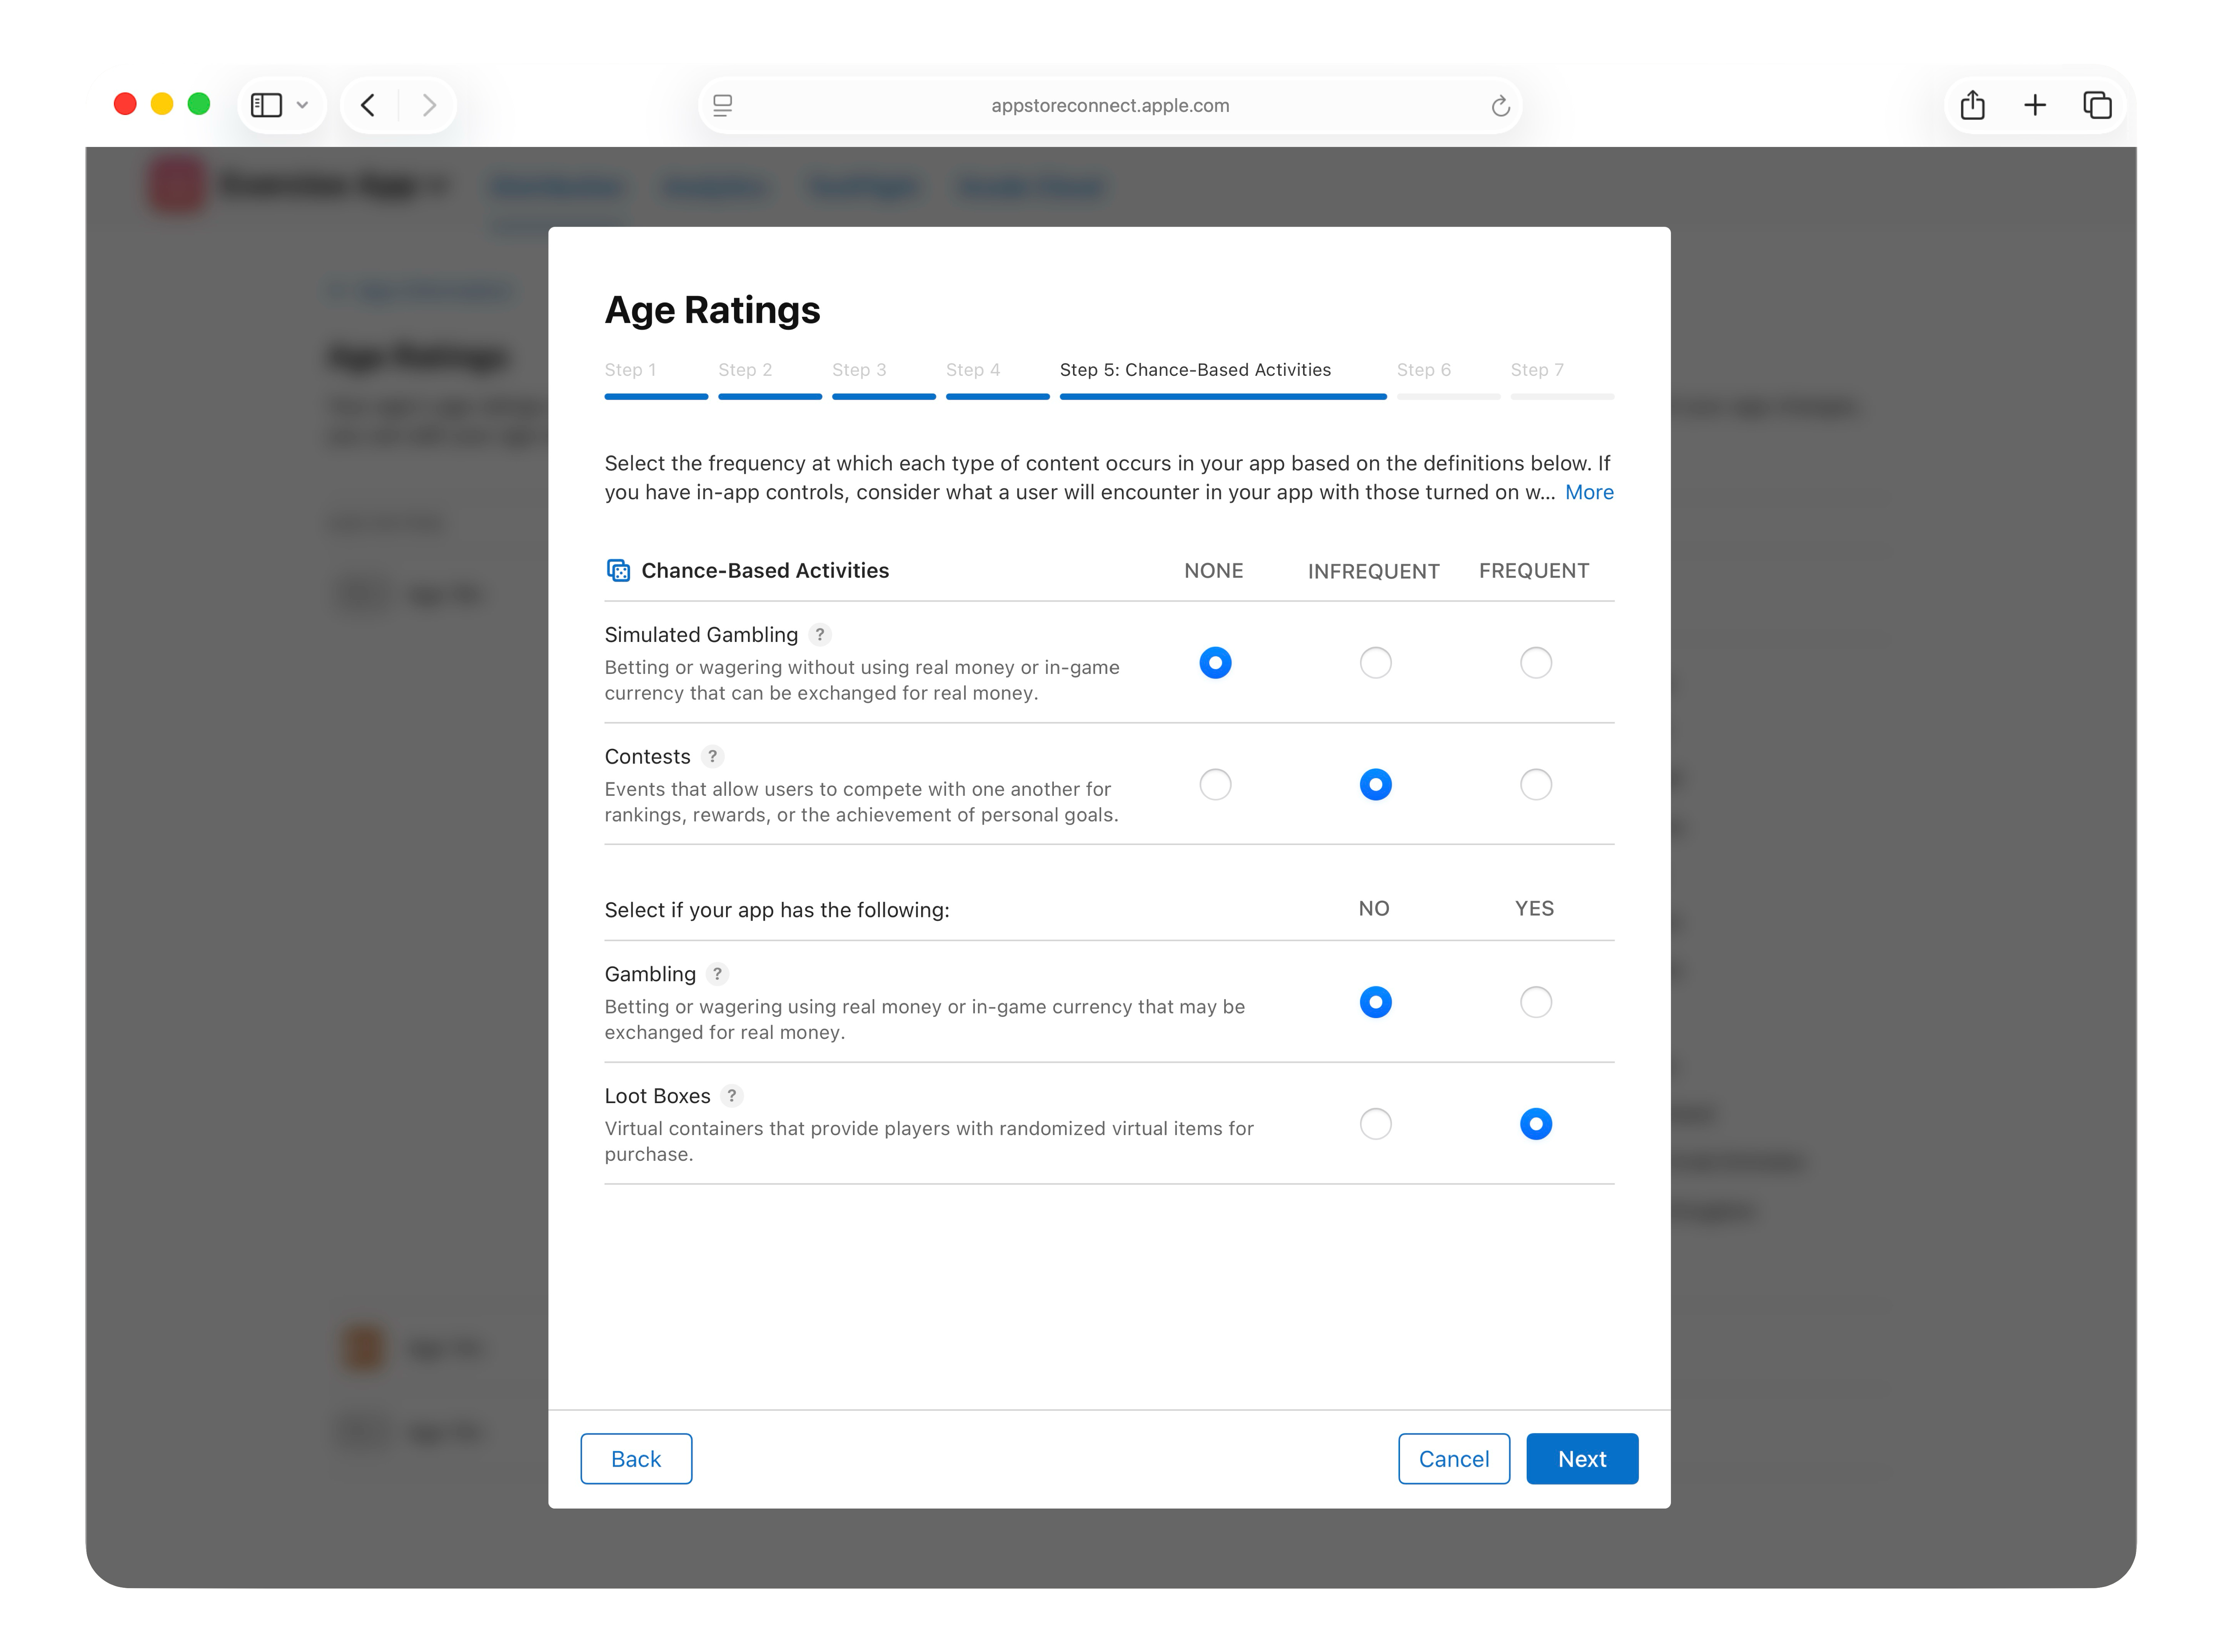The width and height of the screenshot is (2223, 1652).
Task: Set Simulated Gambling to Infrequent
Action: pos(1375,663)
